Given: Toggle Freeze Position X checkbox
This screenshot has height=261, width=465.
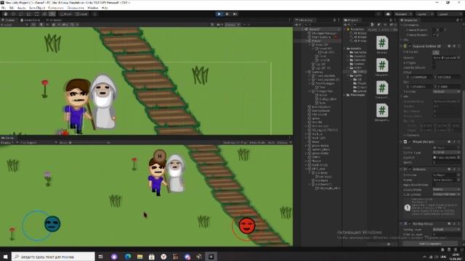Looking at the screenshot, I should 434,30.
